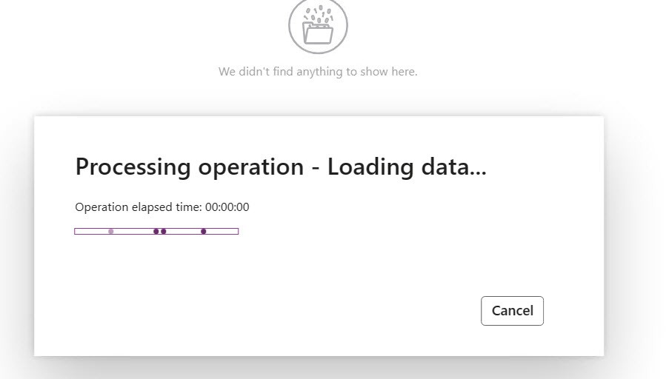Click the empty folder icon
669x379 pixels.
point(319,33)
